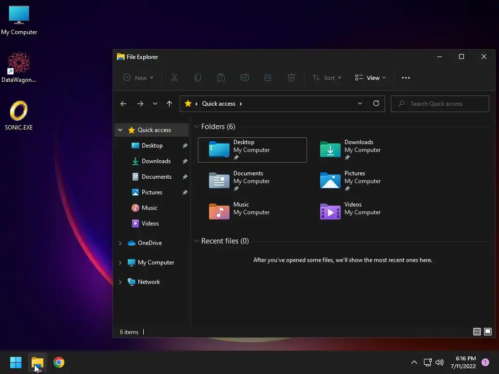This screenshot has height=374, width=499.
Task: Expand My Computer tree node
Action: click(120, 262)
